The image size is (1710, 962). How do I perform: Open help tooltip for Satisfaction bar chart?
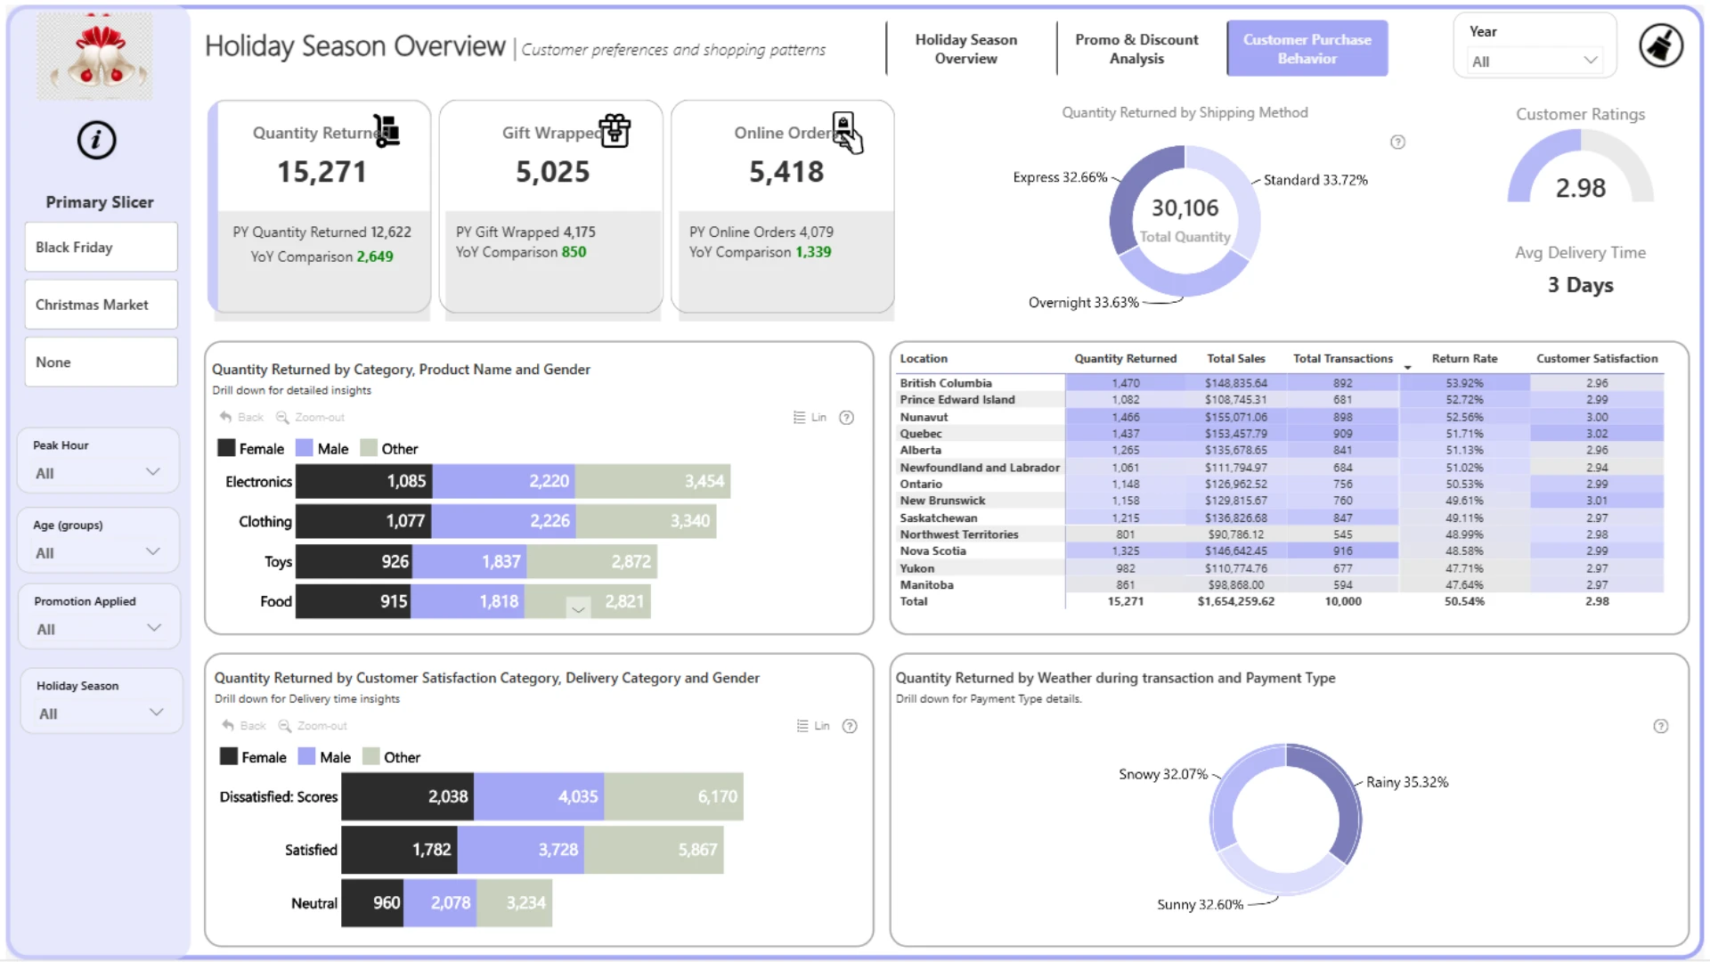(850, 726)
